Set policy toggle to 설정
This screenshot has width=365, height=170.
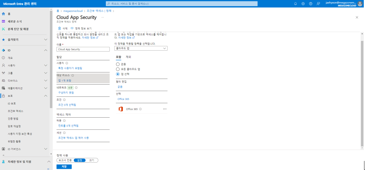pyautogui.click(x=80, y=160)
